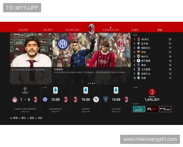183x147 pixels.
Task: Select the 拉齐奥 team name in standings
Action: 145,43
